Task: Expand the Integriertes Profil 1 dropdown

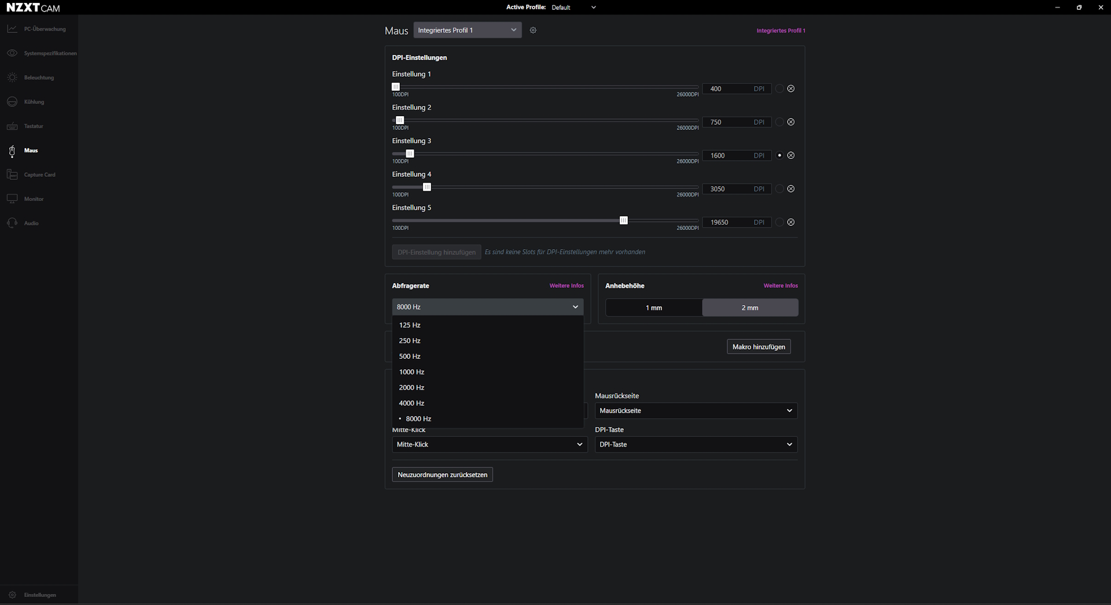Action: click(467, 31)
